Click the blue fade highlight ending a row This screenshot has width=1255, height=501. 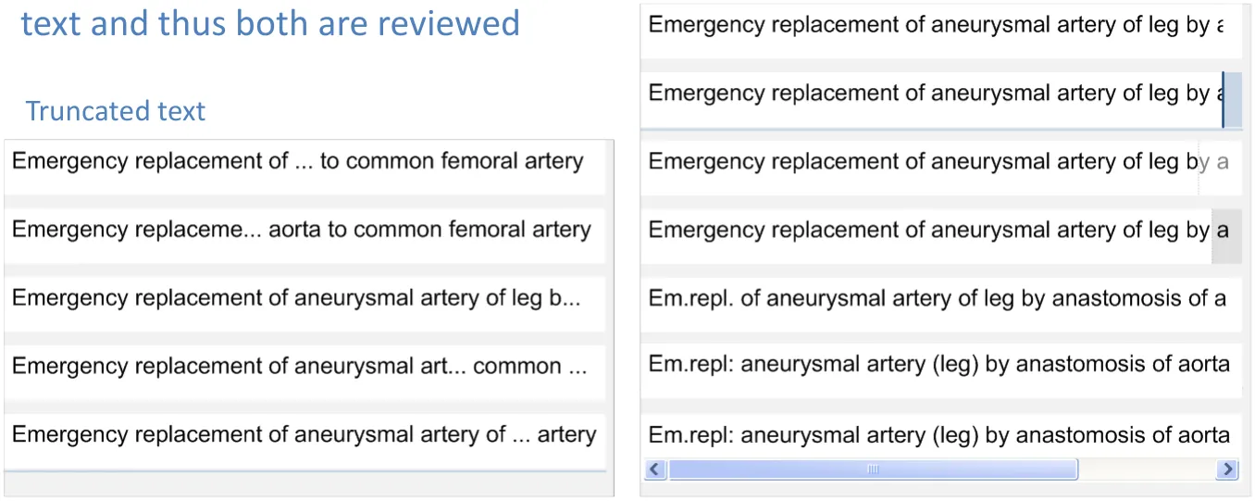click(1231, 99)
